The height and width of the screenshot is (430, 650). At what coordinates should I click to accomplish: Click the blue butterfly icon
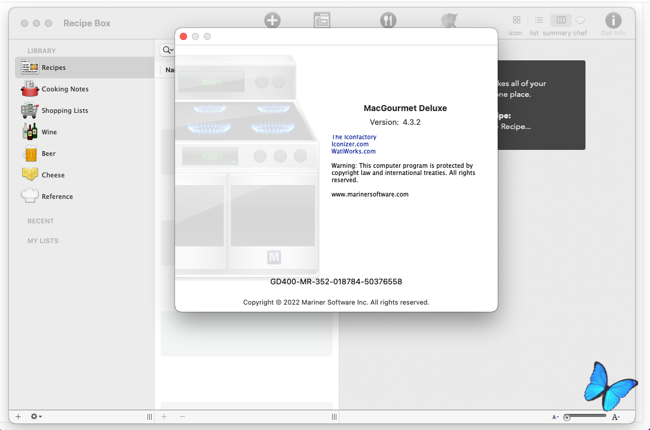click(610, 386)
